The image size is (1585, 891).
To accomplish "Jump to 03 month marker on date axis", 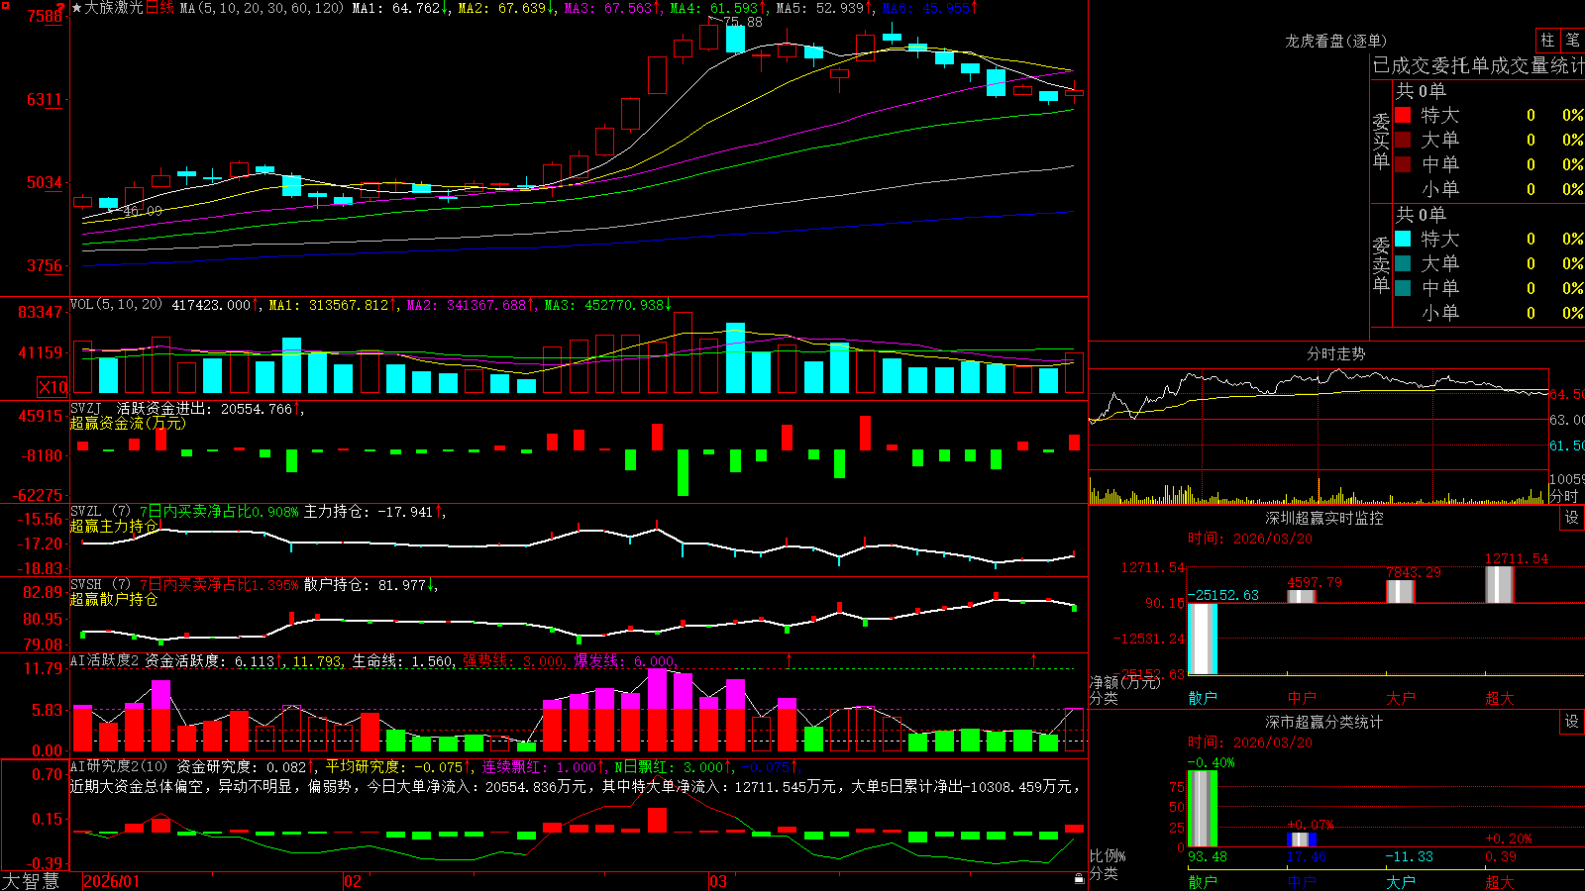I will [718, 881].
